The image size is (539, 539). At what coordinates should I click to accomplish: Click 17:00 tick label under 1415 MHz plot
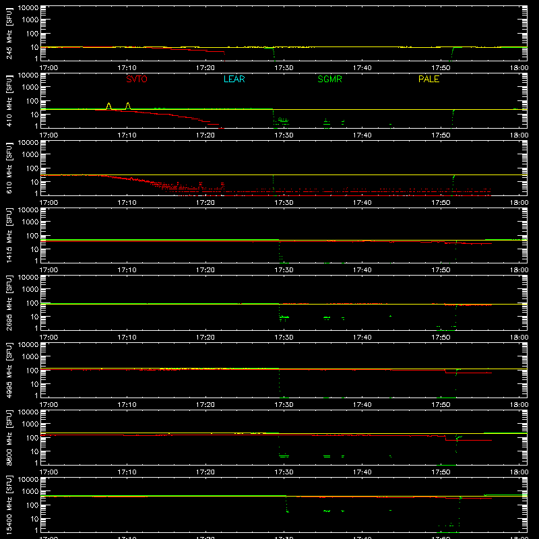pyautogui.click(x=49, y=270)
